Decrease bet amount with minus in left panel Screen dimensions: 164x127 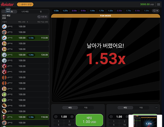[x=56, y=117]
